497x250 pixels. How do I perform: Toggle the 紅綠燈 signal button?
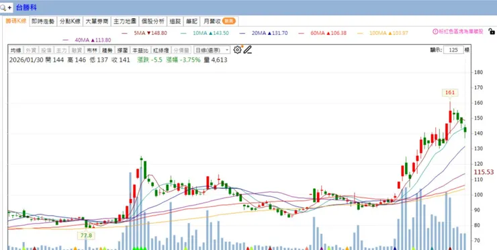pos(161,50)
